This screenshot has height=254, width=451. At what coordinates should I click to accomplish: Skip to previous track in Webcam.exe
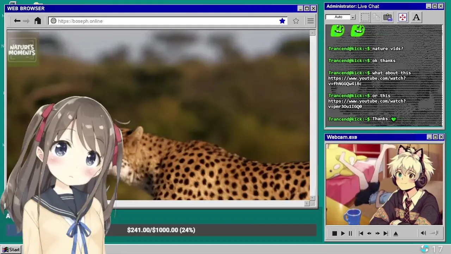pos(361,233)
